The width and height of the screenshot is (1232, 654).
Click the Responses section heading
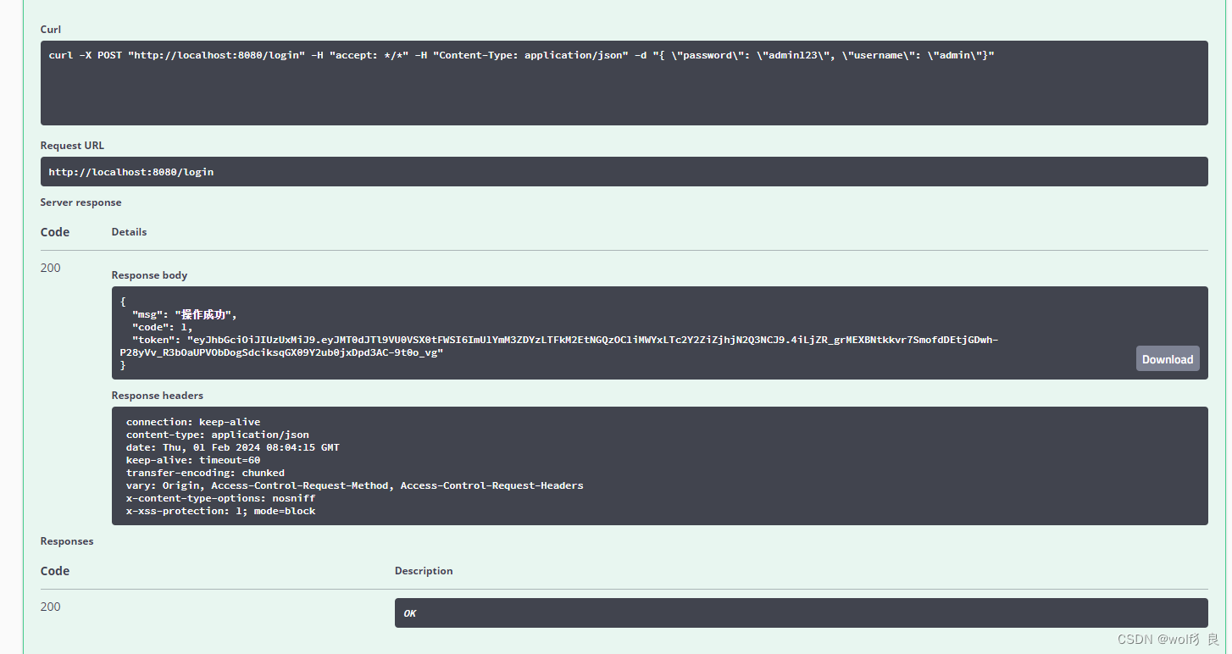pos(67,541)
